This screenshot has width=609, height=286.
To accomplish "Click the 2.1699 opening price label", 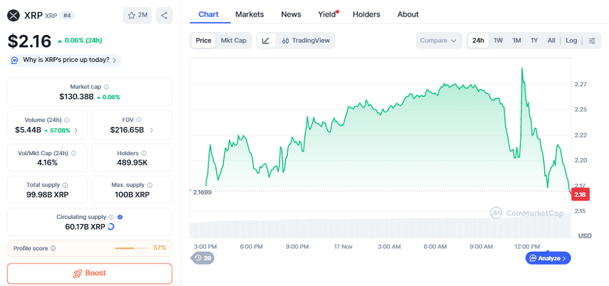I will [x=202, y=192].
